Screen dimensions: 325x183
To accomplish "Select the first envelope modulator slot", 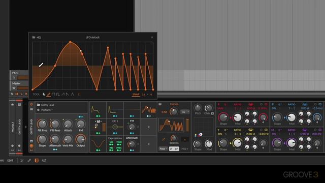I will (x=98, y=109).
